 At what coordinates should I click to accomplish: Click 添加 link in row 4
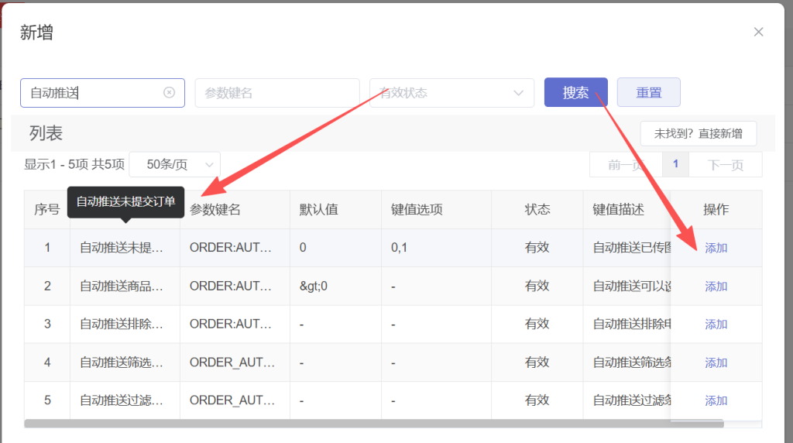[x=716, y=362]
